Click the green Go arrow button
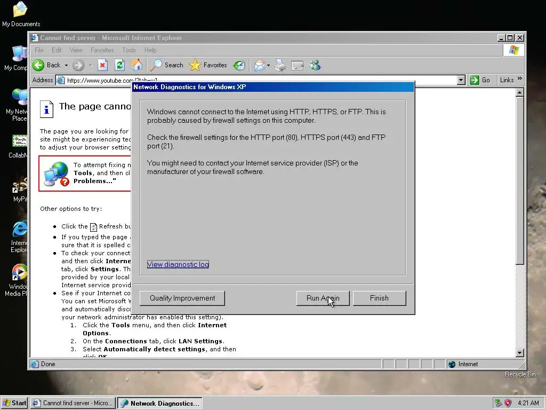Viewport: 546px width, 410px height. point(474,80)
